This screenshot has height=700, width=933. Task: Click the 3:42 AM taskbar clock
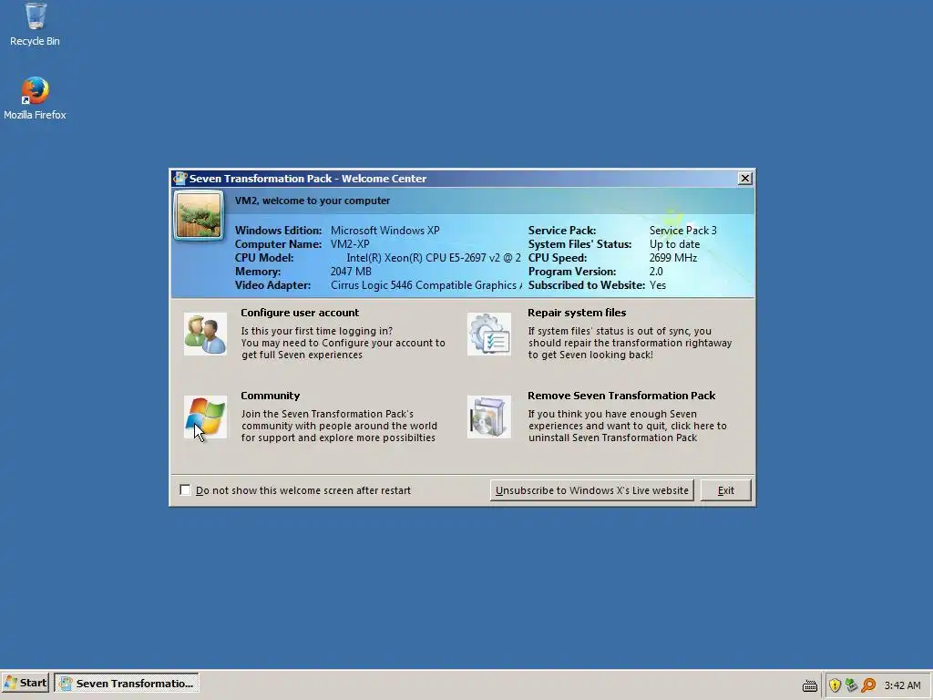point(902,685)
